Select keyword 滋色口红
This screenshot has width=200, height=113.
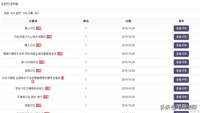30,106
